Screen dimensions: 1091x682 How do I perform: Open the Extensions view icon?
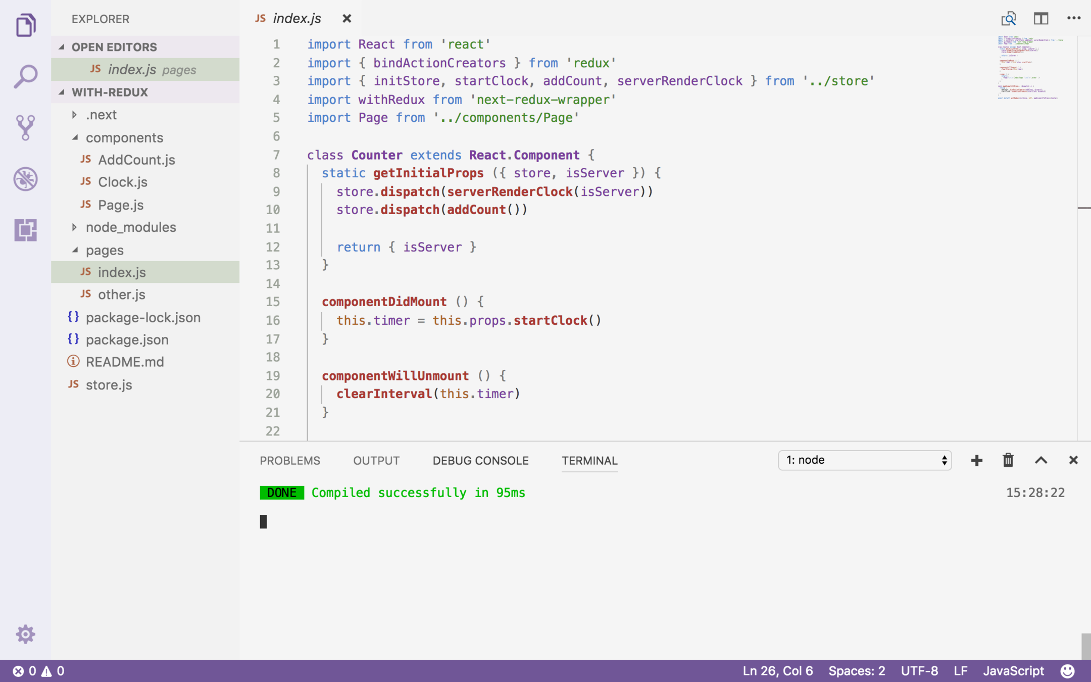tap(25, 230)
